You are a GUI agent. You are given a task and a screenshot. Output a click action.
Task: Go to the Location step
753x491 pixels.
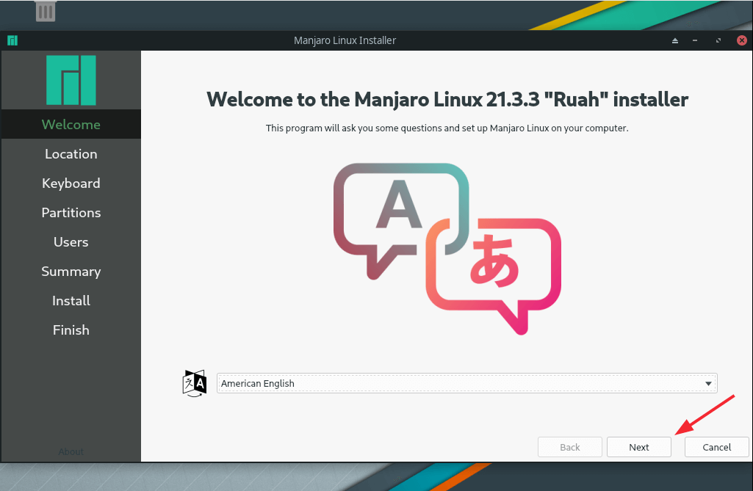coord(71,154)
